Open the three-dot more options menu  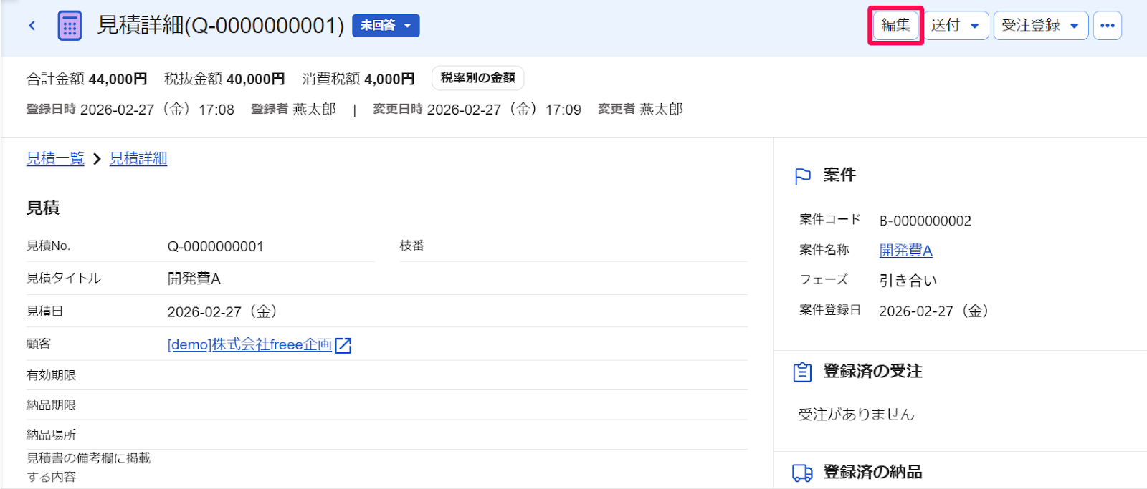[x=1107, y=26]
